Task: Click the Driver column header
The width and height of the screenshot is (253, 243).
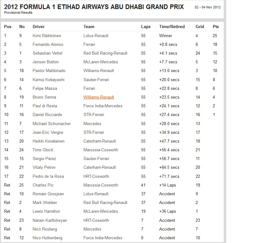Action: coord(39,27)
